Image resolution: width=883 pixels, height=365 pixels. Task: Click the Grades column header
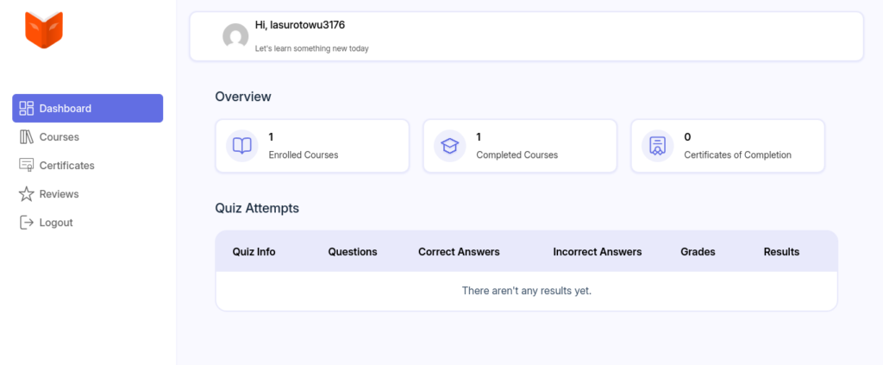point(698,252)
